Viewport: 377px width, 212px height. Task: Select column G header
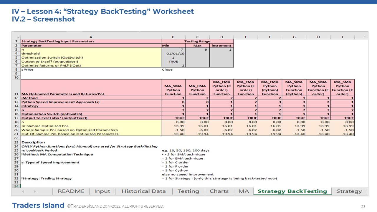pyautogui.click(x=294, y=37)
